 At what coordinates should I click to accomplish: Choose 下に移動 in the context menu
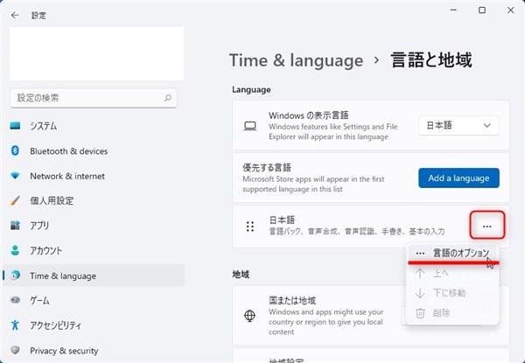click(x=452, y=293)
